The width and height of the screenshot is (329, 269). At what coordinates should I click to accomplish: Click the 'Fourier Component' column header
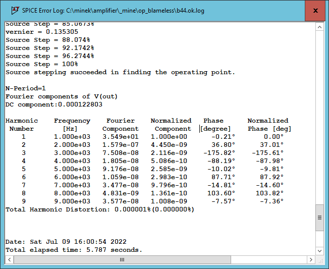pyautogui.click(x=121, y=125)
